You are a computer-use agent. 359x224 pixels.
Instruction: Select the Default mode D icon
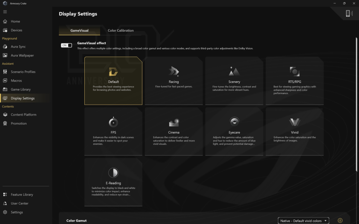pyautogui.click(x=113, y=72)
